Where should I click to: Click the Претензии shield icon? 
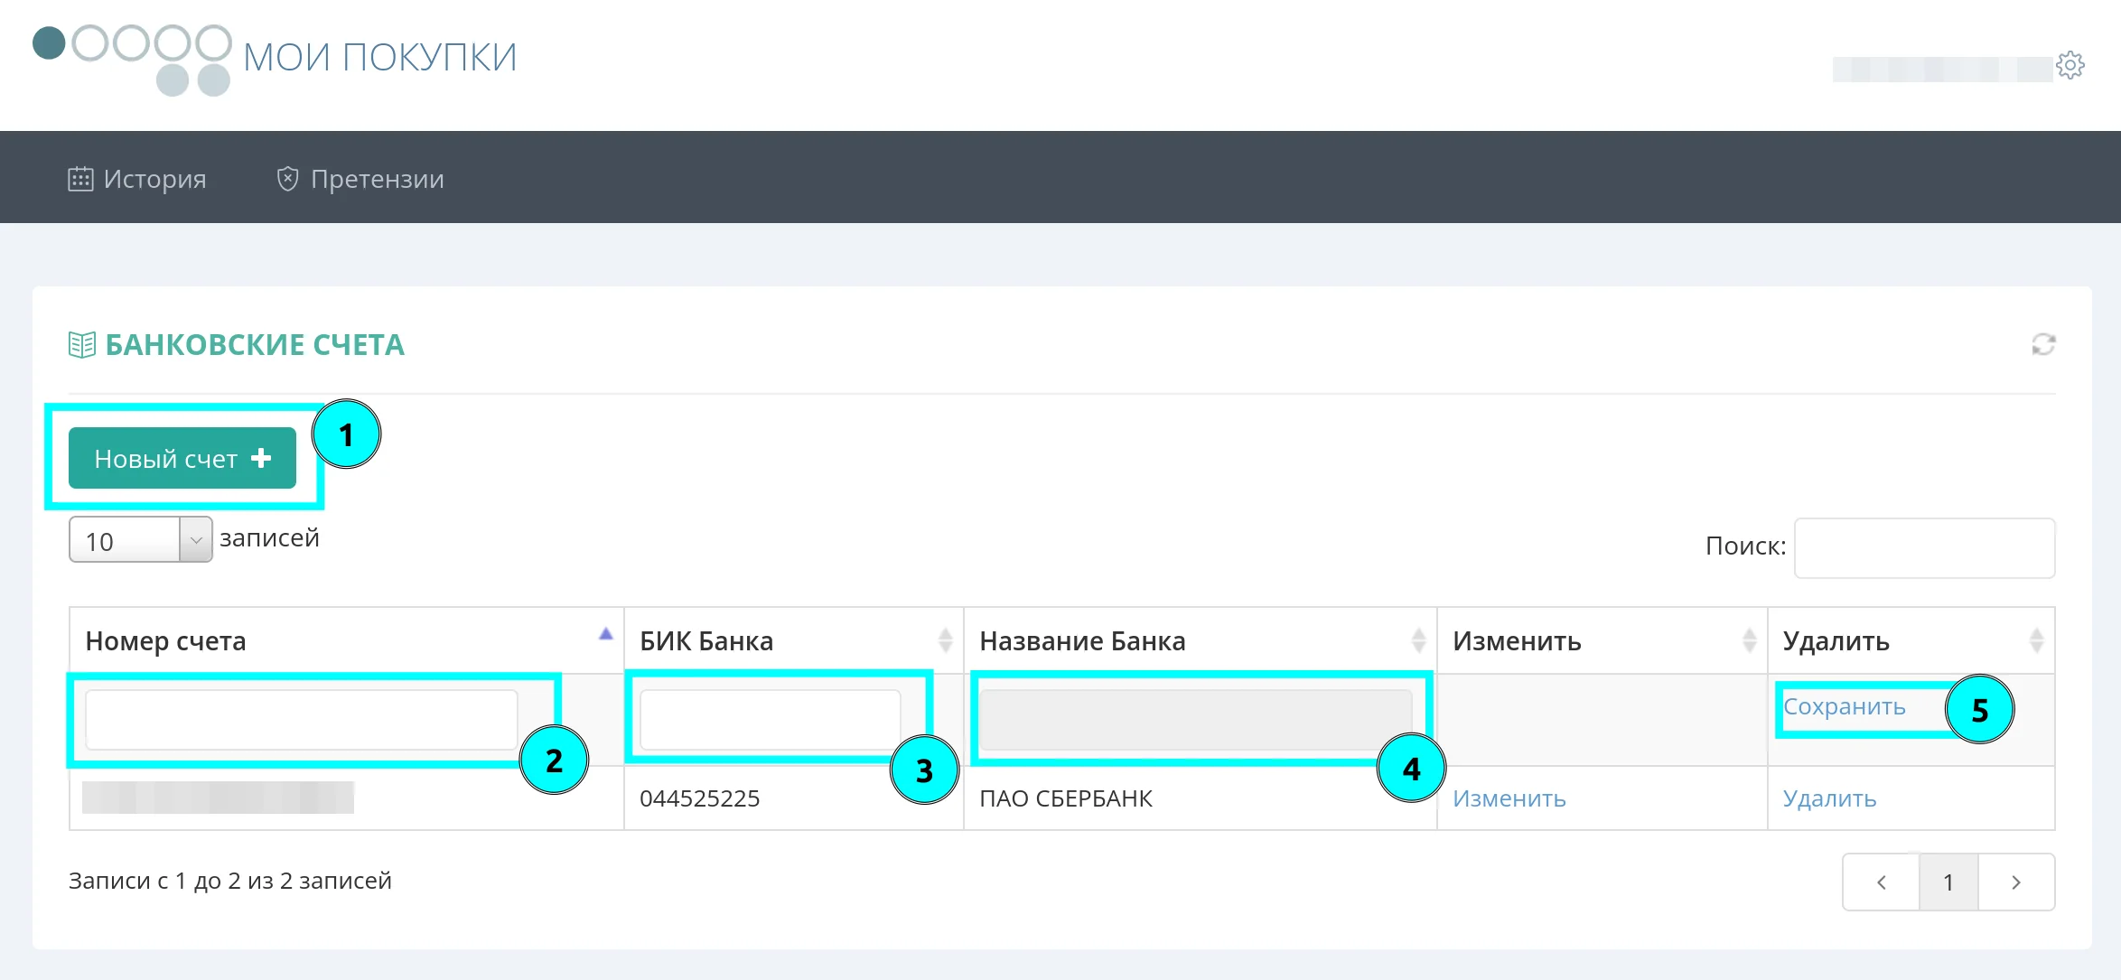[x=287, y=179]
